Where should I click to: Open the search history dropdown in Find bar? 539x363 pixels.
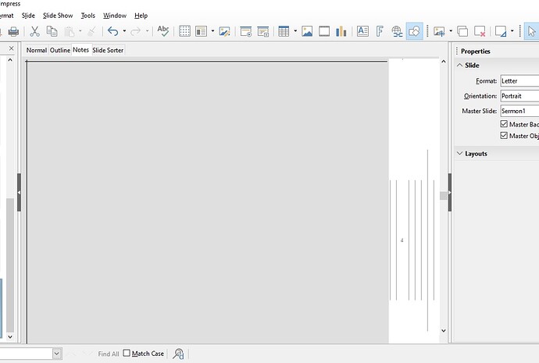coord(57,354)
